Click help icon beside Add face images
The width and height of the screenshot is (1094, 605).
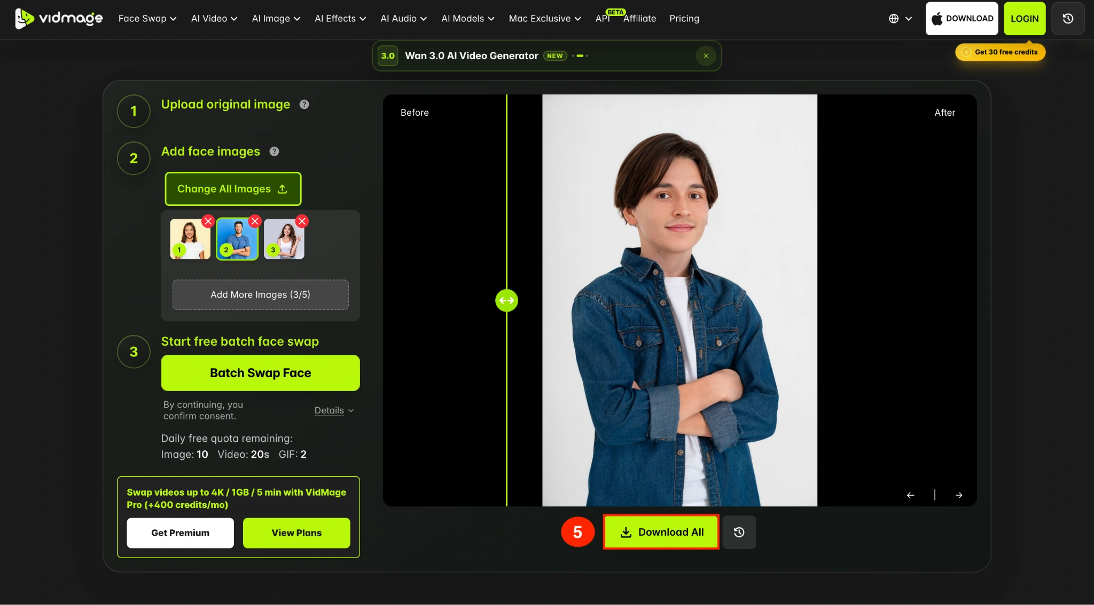pos(274,152)
